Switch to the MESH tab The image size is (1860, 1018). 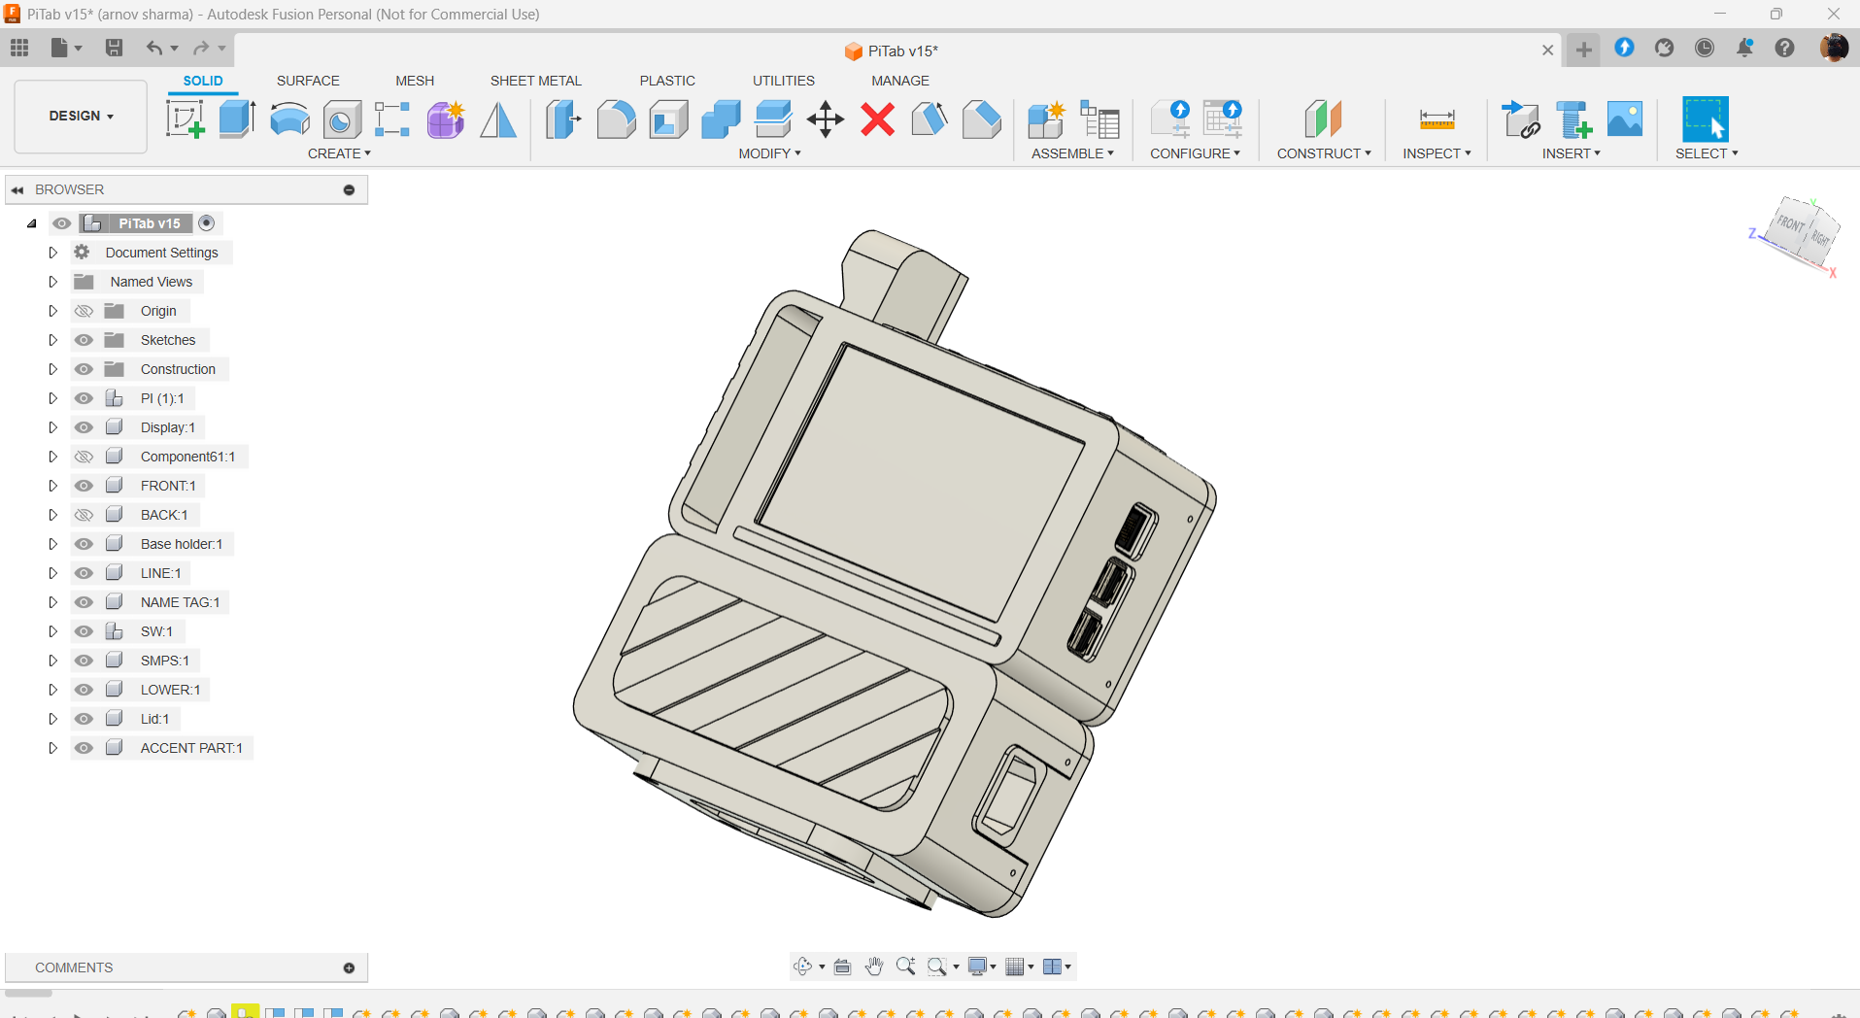(x=415, y=81)
